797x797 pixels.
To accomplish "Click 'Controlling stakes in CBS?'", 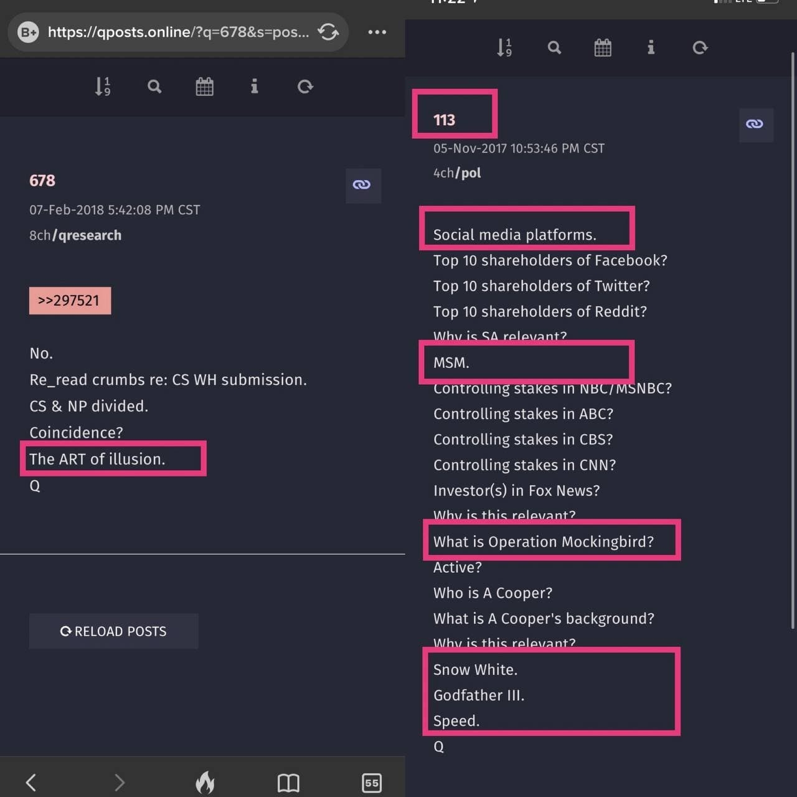I will 523,440.
